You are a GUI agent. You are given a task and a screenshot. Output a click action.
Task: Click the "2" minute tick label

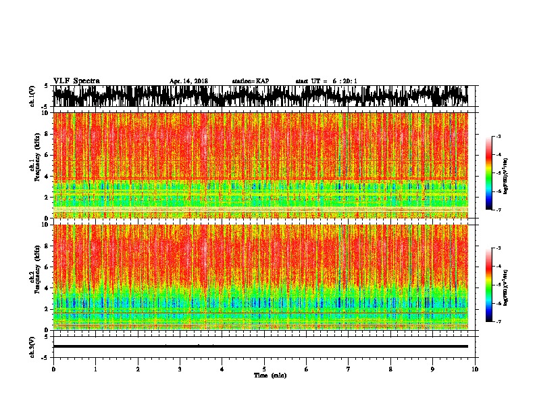point(138,369)
